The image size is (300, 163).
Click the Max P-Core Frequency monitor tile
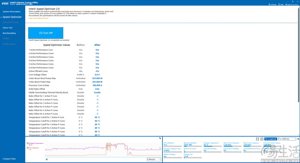(x=232, y=145)
